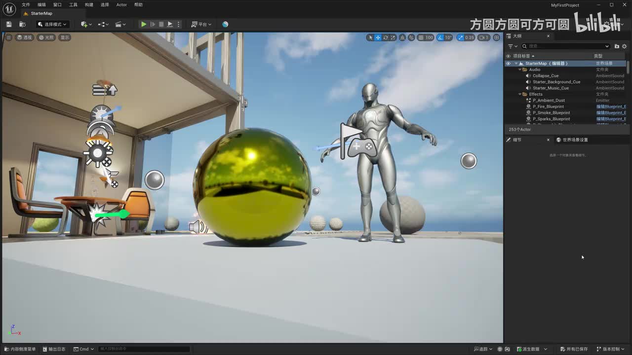Click viewport layout maximize/restore icon
This screenshot has height=355, width=632.
496,37
